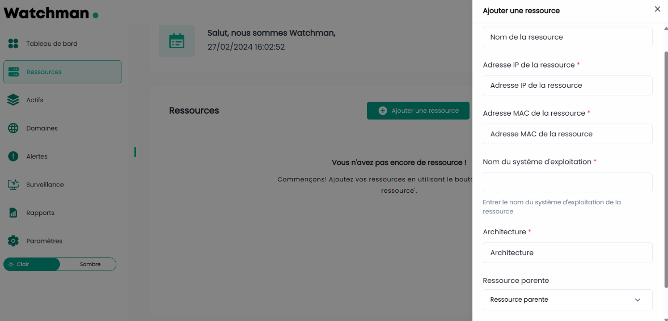The width and height of the screenshot is (668, 321).
Task: Select Ressources in the sidebar
Action: point(62,72)
